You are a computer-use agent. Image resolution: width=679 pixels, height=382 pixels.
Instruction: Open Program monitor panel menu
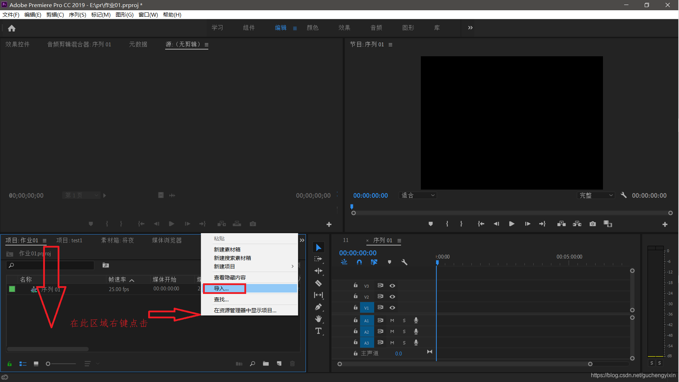coord(390,45)
